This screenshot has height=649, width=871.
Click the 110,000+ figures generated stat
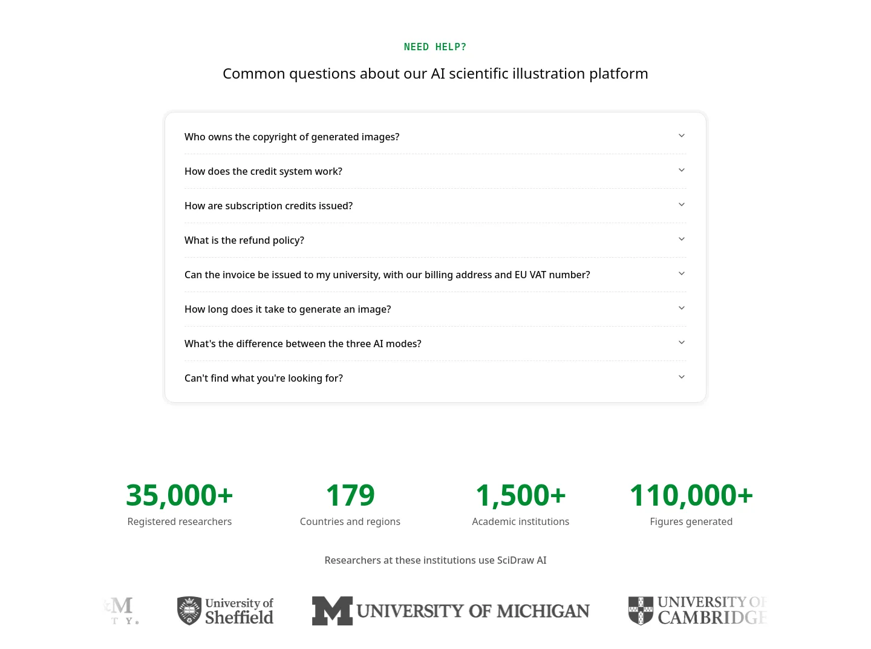coord(691,504)
